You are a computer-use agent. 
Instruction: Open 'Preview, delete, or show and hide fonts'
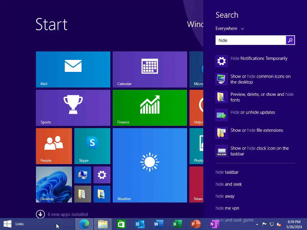[255, 97]
